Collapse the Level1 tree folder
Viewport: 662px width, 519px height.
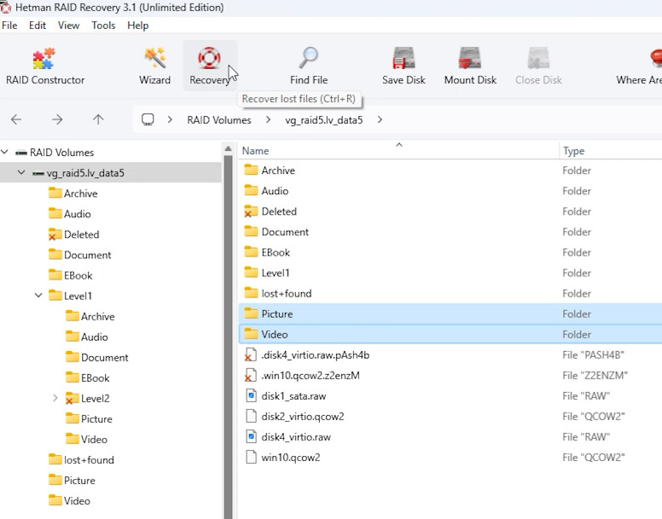click(38, 296)
